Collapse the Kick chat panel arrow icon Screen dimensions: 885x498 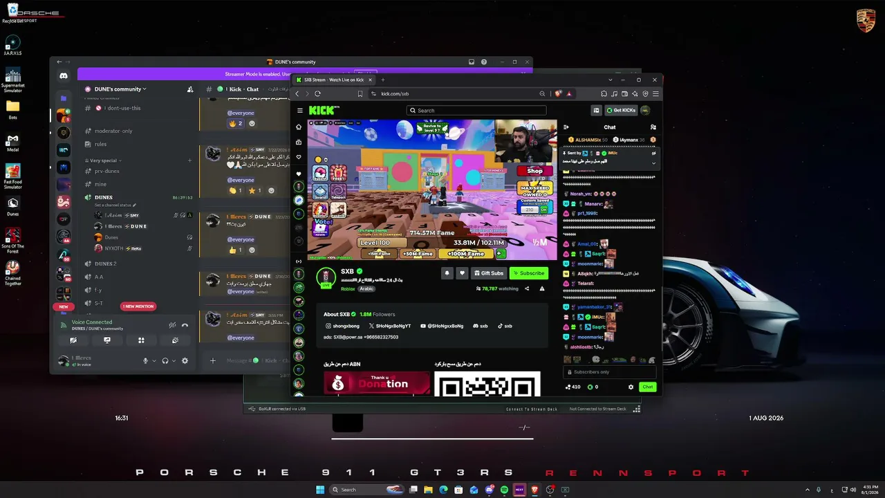pyautogui.click(x=566, y=127)
